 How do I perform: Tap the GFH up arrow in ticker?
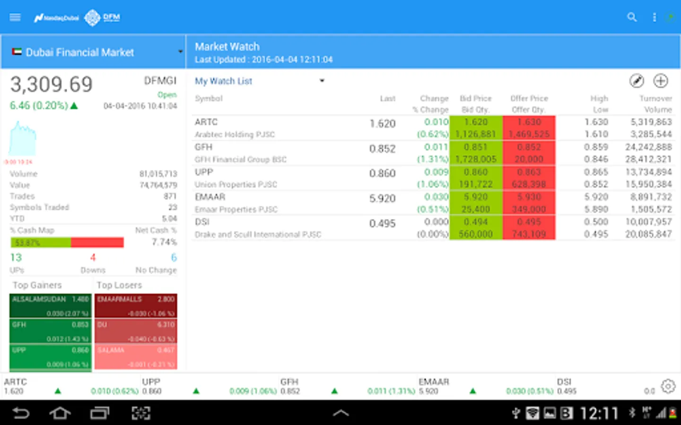click(334, 391)
